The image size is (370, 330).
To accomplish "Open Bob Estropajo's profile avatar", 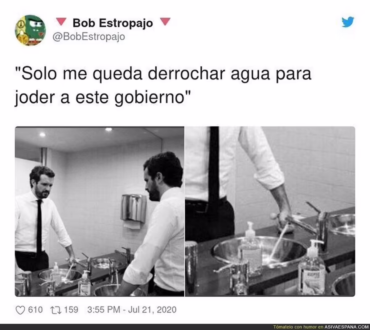I will pos(30,30).
